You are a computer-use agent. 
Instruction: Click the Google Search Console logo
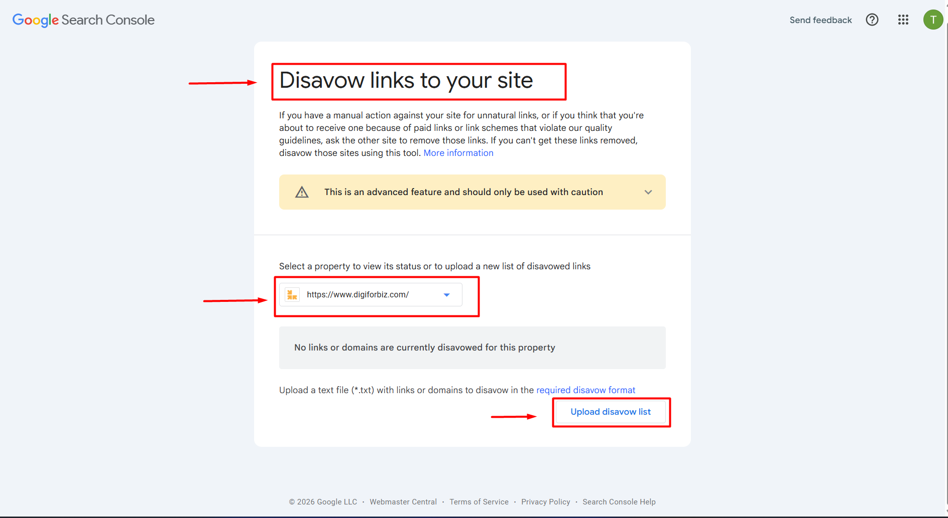(83, 20)
